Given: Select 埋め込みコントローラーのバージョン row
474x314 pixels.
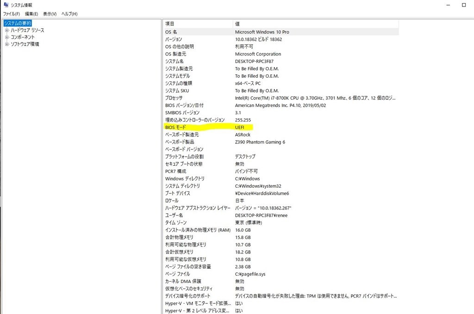Looking at the screenshot, I should click(x=281, y=120).
